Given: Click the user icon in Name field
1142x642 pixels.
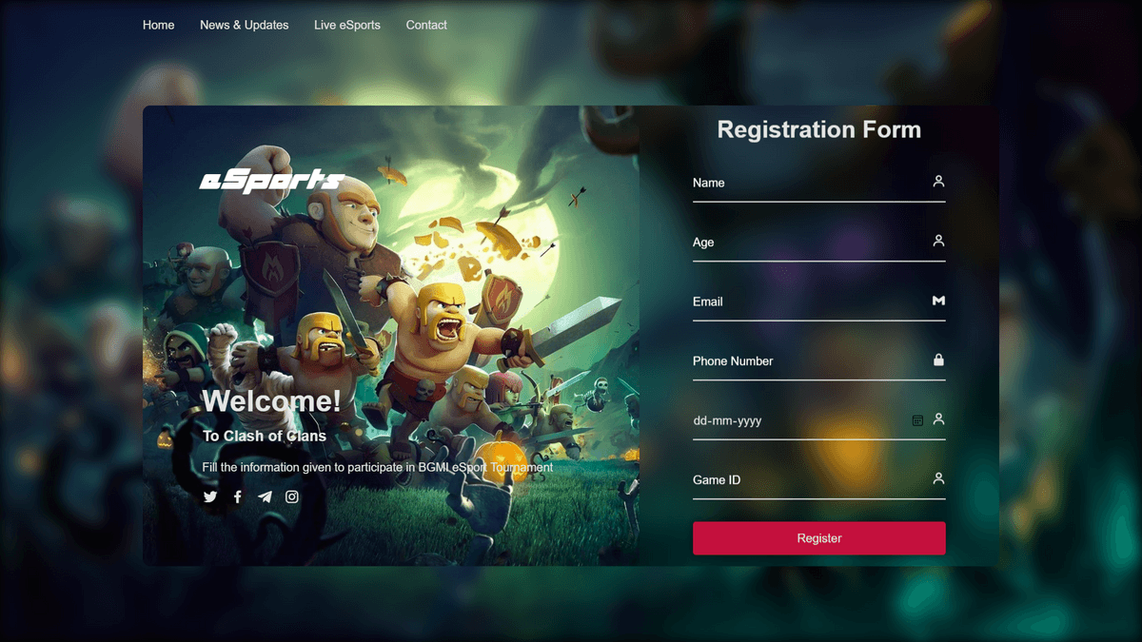Looking at the screenshot, I should pyautogui.click(x=938, y=181).
